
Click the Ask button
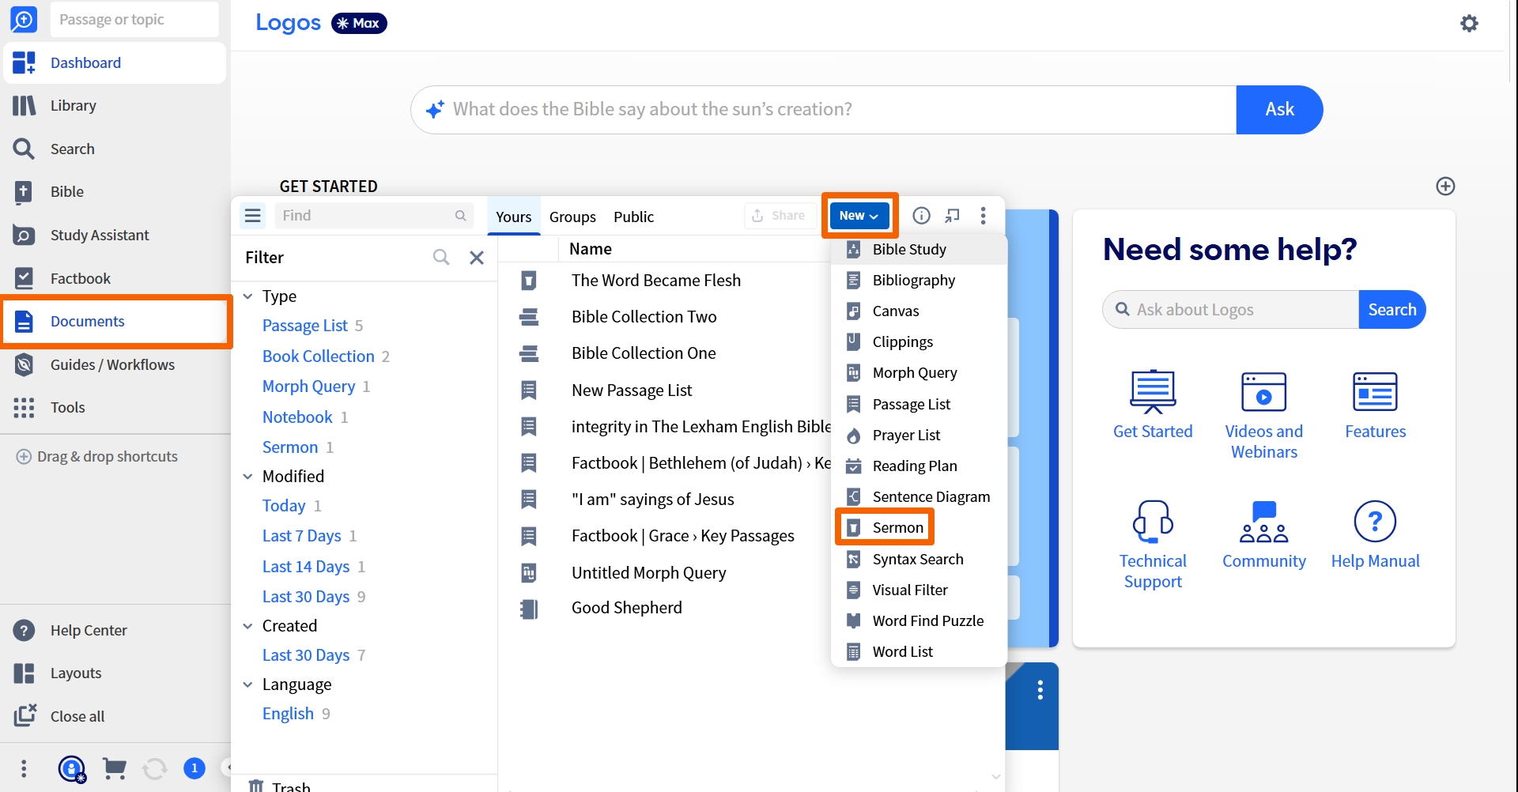1279,110
